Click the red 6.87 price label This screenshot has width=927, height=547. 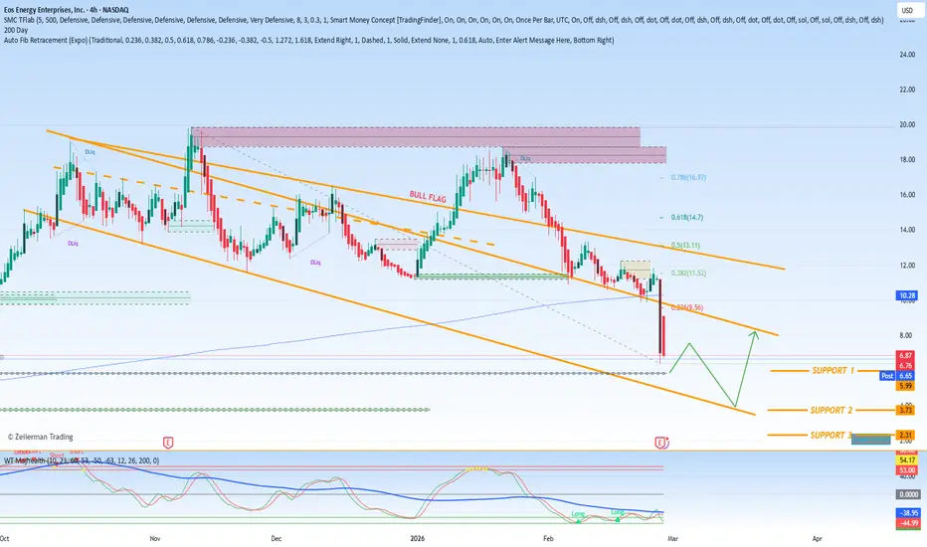pos(906,355)
